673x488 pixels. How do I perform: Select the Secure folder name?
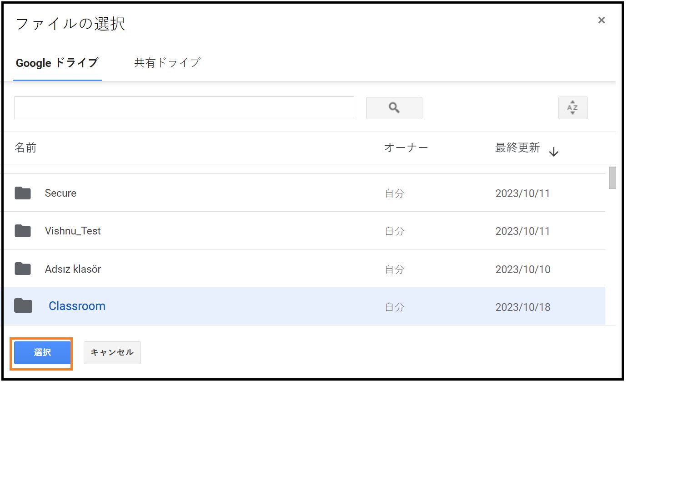(60, 193)
